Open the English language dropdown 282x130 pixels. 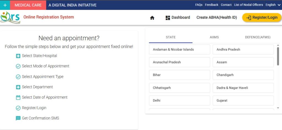[273, 5]
